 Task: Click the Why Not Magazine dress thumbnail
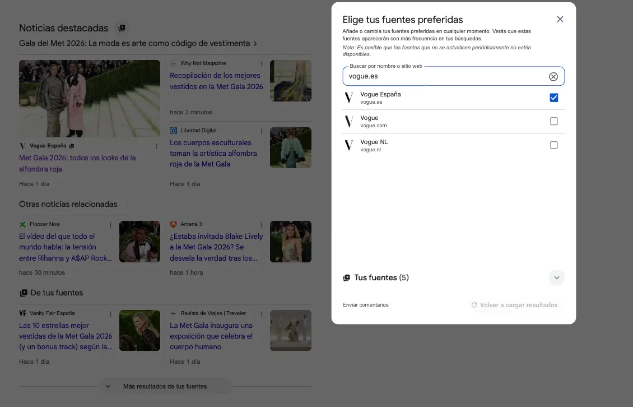click(x=291, y=81)
